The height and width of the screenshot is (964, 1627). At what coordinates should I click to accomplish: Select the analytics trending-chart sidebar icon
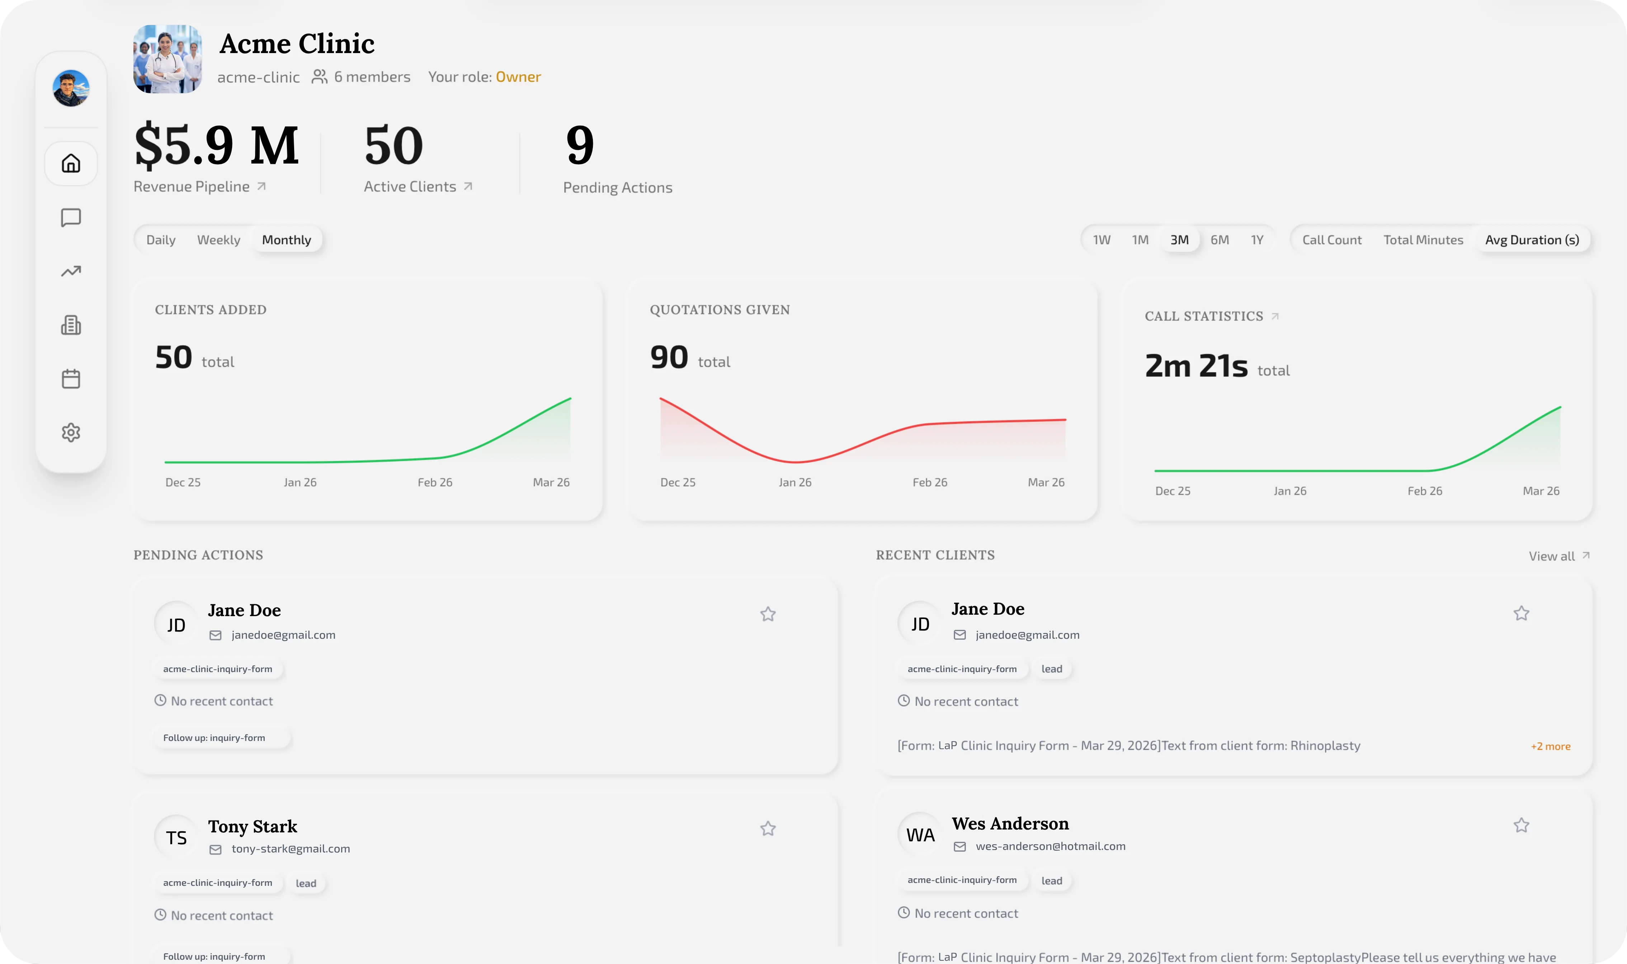tap(71, 271)
